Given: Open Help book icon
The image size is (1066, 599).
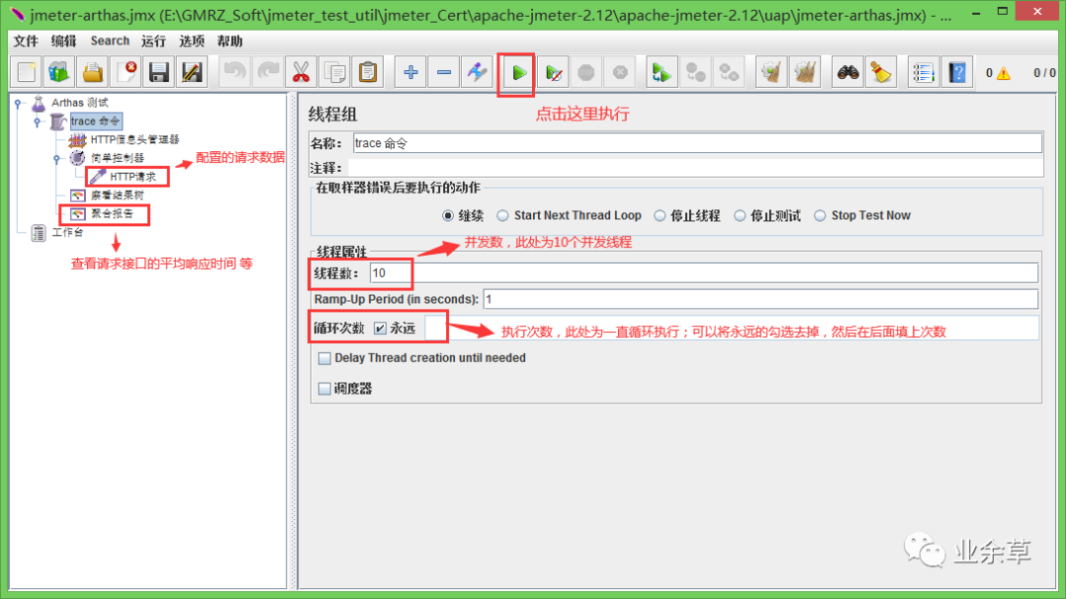Looking at the screenshot, I should [x=957, y=72].
